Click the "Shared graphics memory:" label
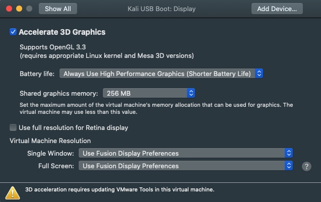This screenshot has width=321, height=202. [x=58, y=93]
